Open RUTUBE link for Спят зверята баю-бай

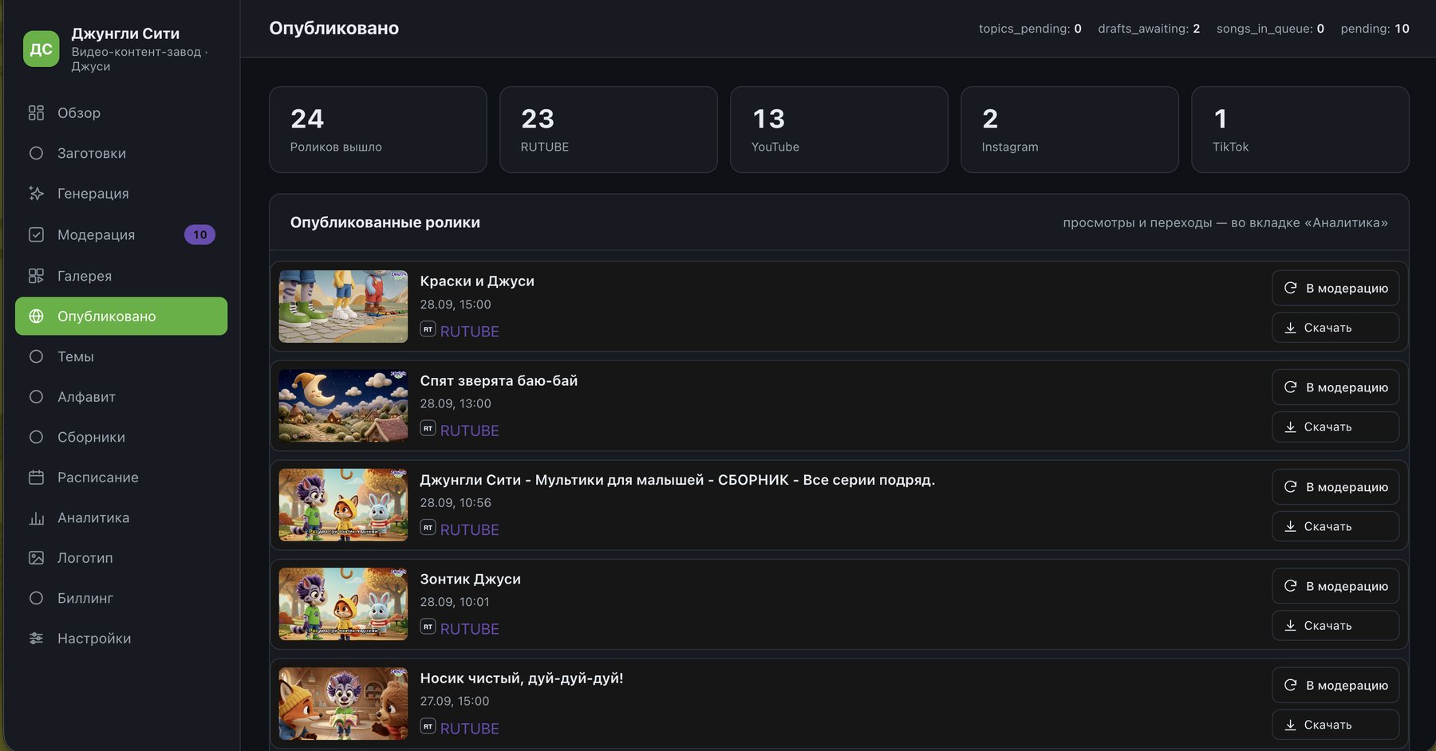pyautogui.click(x=469, y=431)
